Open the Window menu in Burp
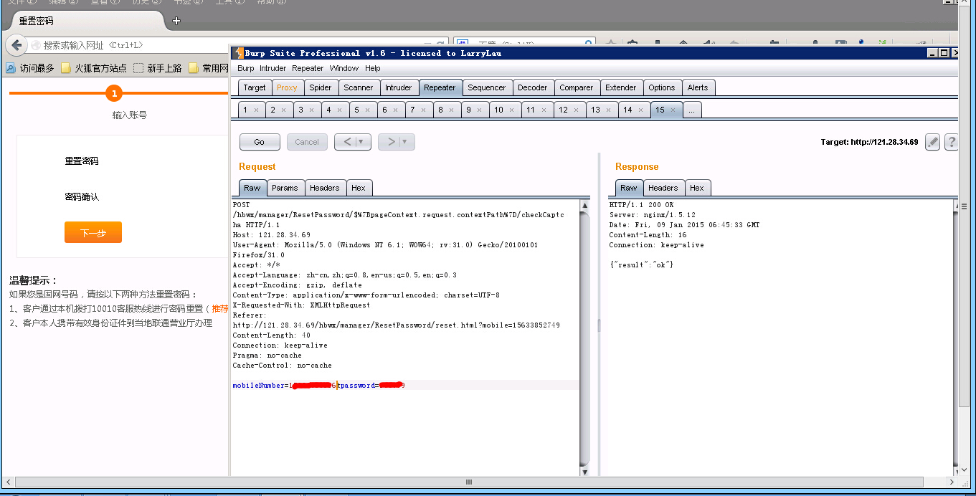This screenshot has height=496, width=976. click(x=344, y=68)
